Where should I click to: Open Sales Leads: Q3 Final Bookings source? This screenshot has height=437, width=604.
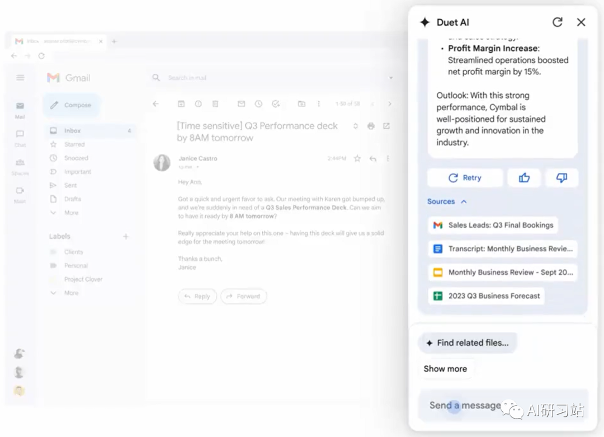coord(493,225)
